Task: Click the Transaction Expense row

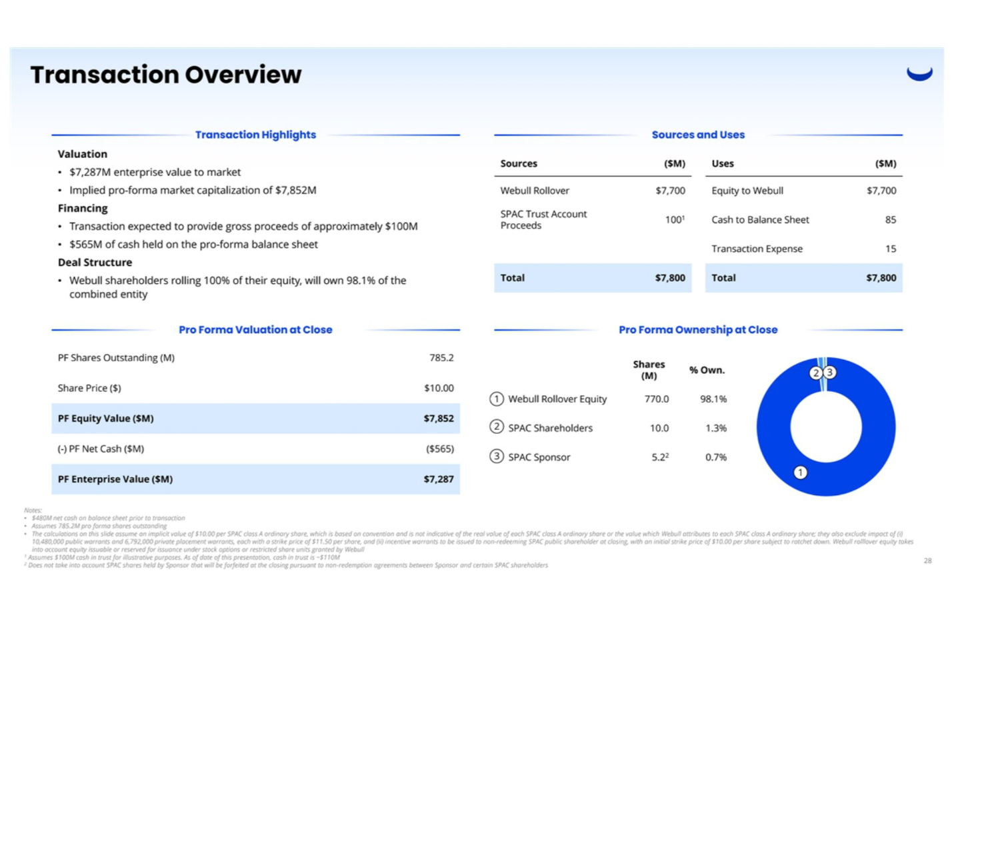Action: 803,249
